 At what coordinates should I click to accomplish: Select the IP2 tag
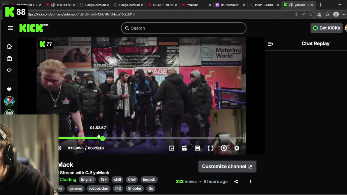(118, 188)
